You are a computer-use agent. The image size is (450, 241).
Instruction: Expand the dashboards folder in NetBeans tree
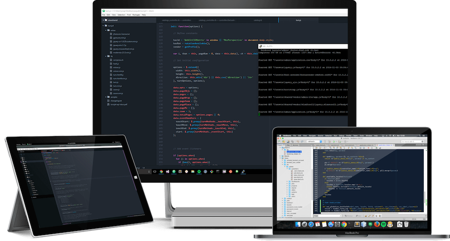pyautogui.click(x=287, y=181)
